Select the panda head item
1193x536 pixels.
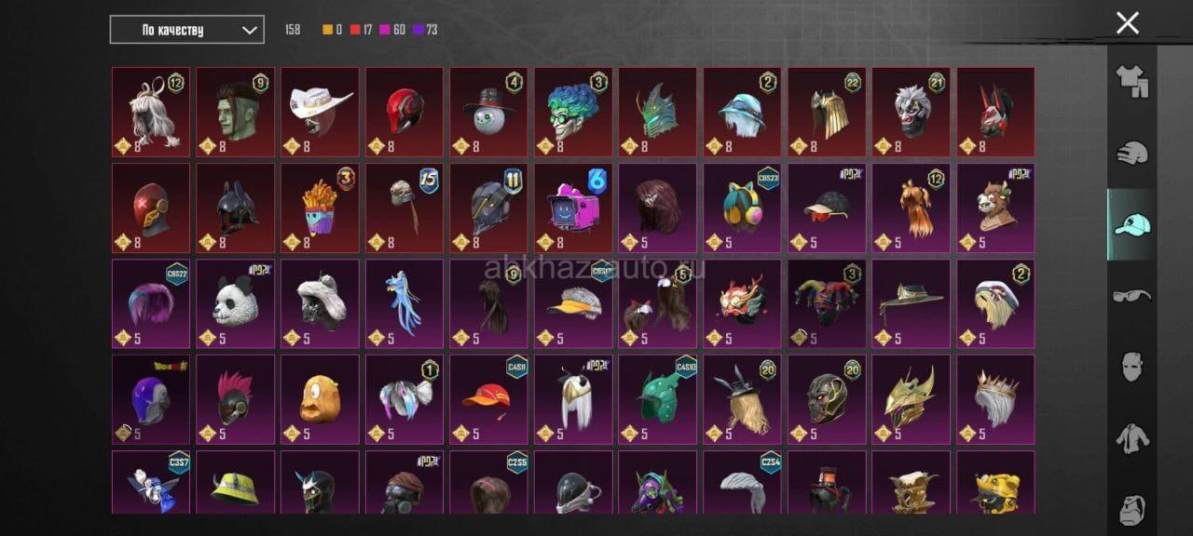tap(235, 303)
